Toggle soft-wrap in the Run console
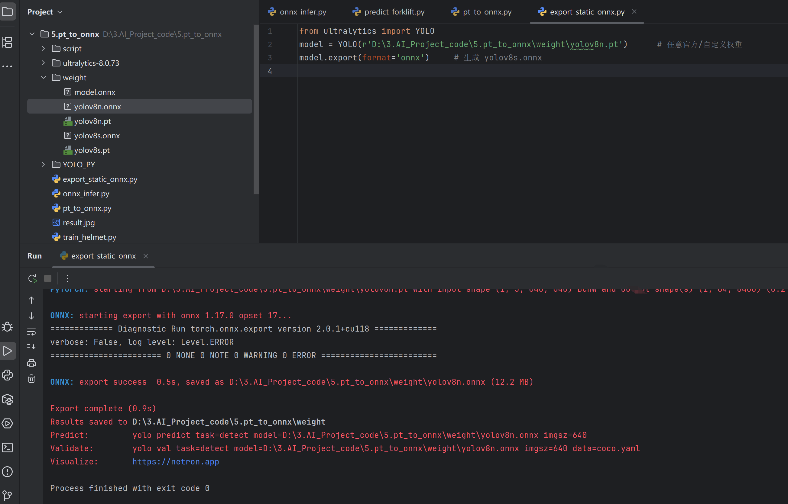 point(31,332)
